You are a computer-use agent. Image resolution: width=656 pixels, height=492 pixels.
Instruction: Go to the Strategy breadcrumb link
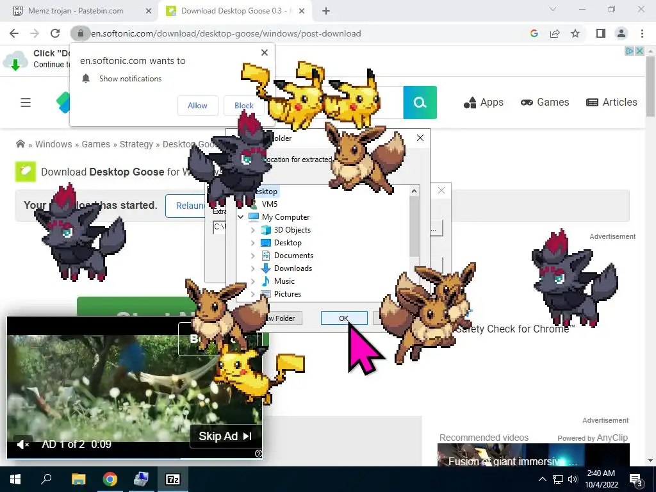(x=136, y=144)
